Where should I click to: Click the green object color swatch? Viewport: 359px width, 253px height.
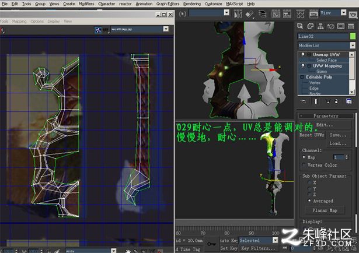(x=353, y=36)
